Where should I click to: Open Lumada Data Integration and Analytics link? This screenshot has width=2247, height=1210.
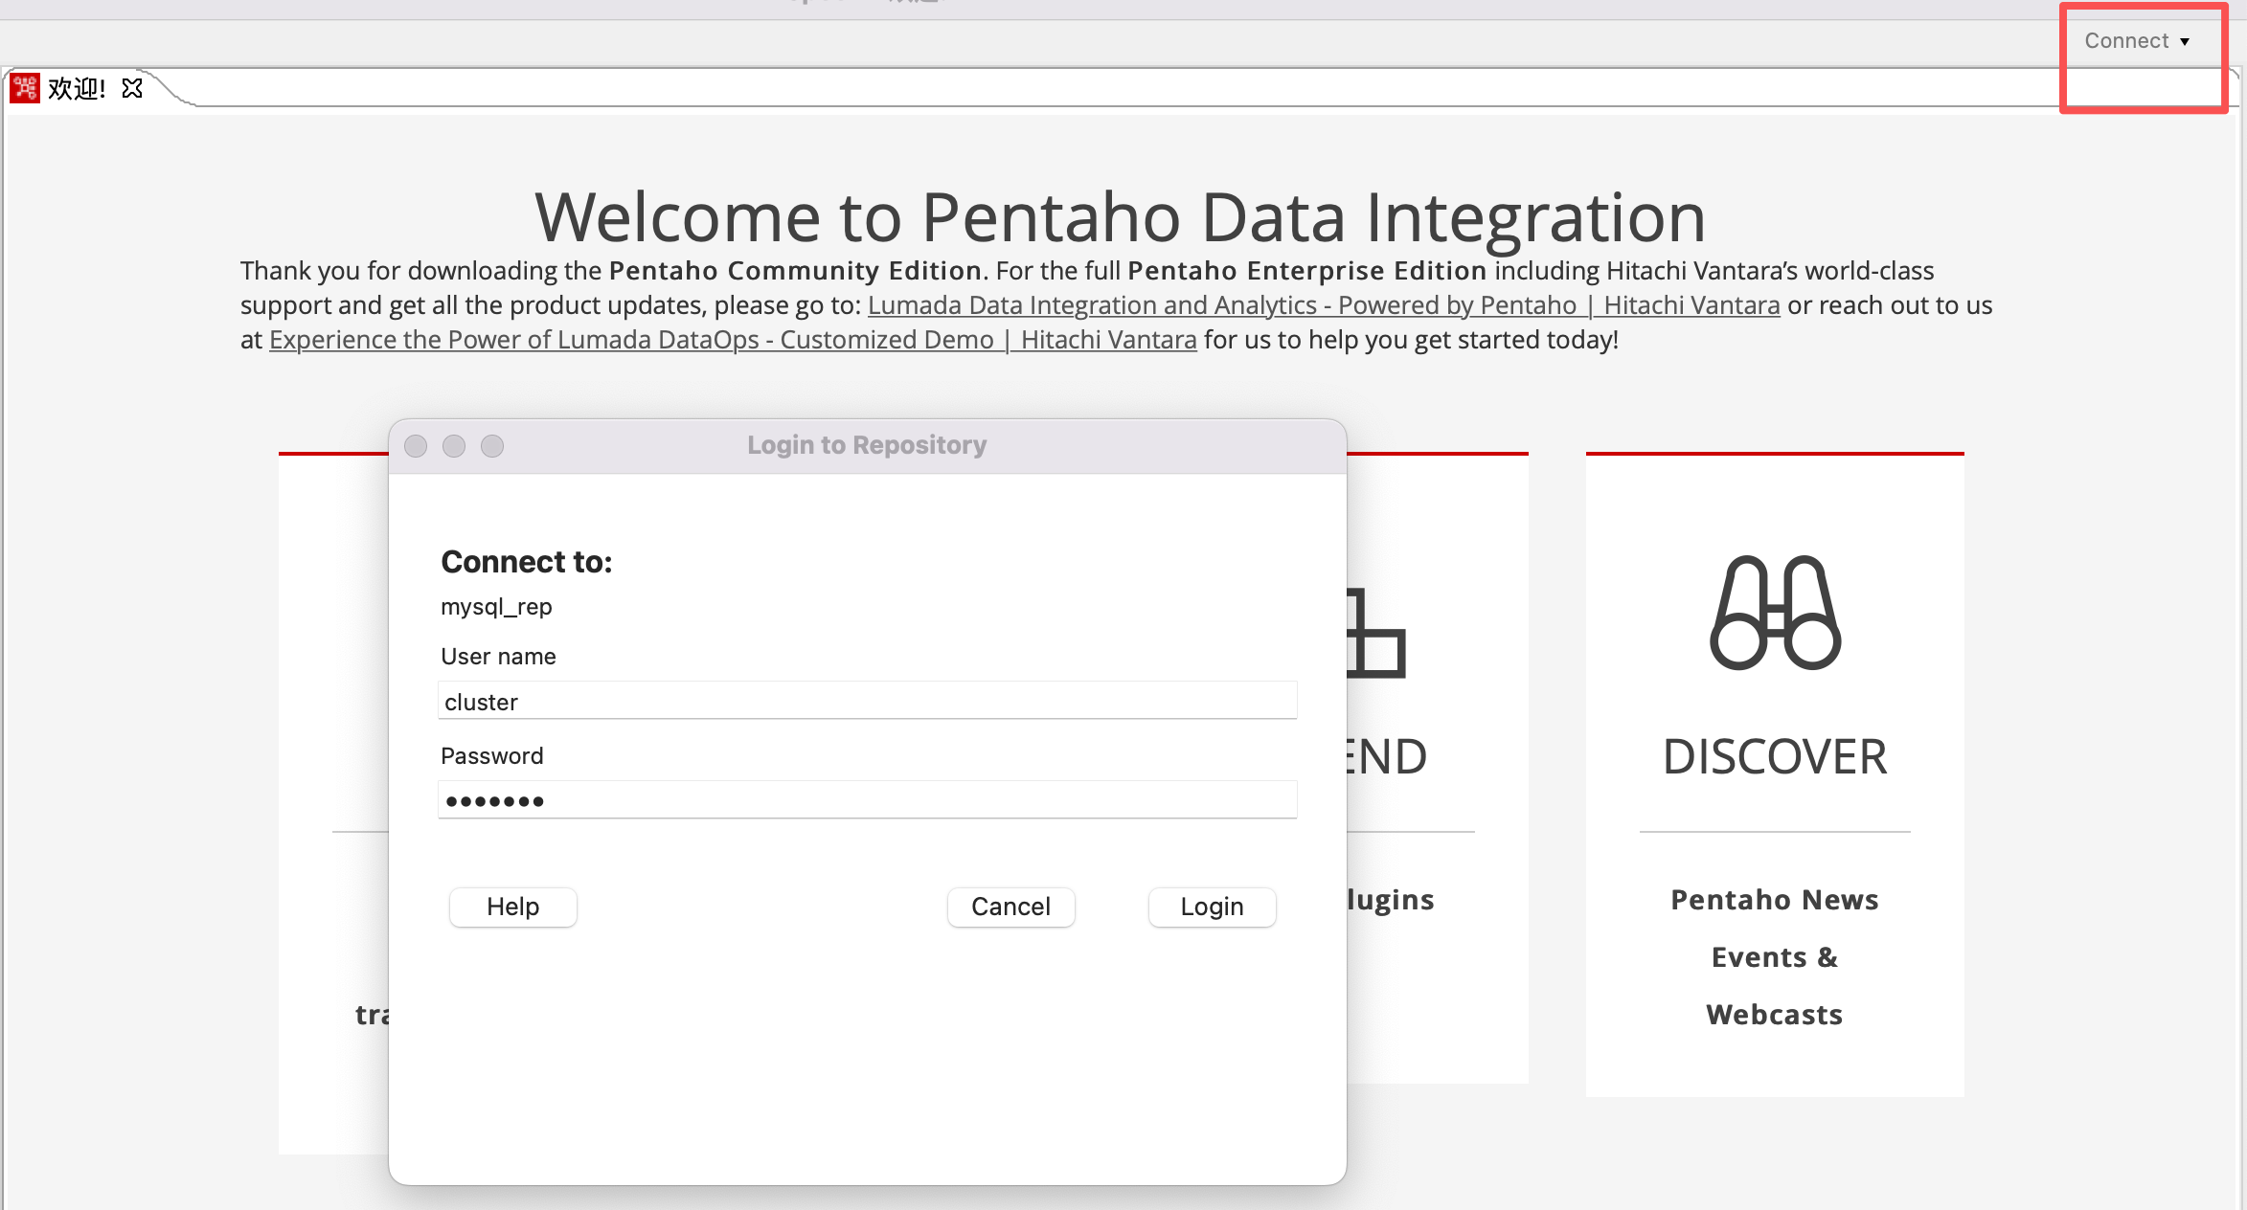[1324, 305]
